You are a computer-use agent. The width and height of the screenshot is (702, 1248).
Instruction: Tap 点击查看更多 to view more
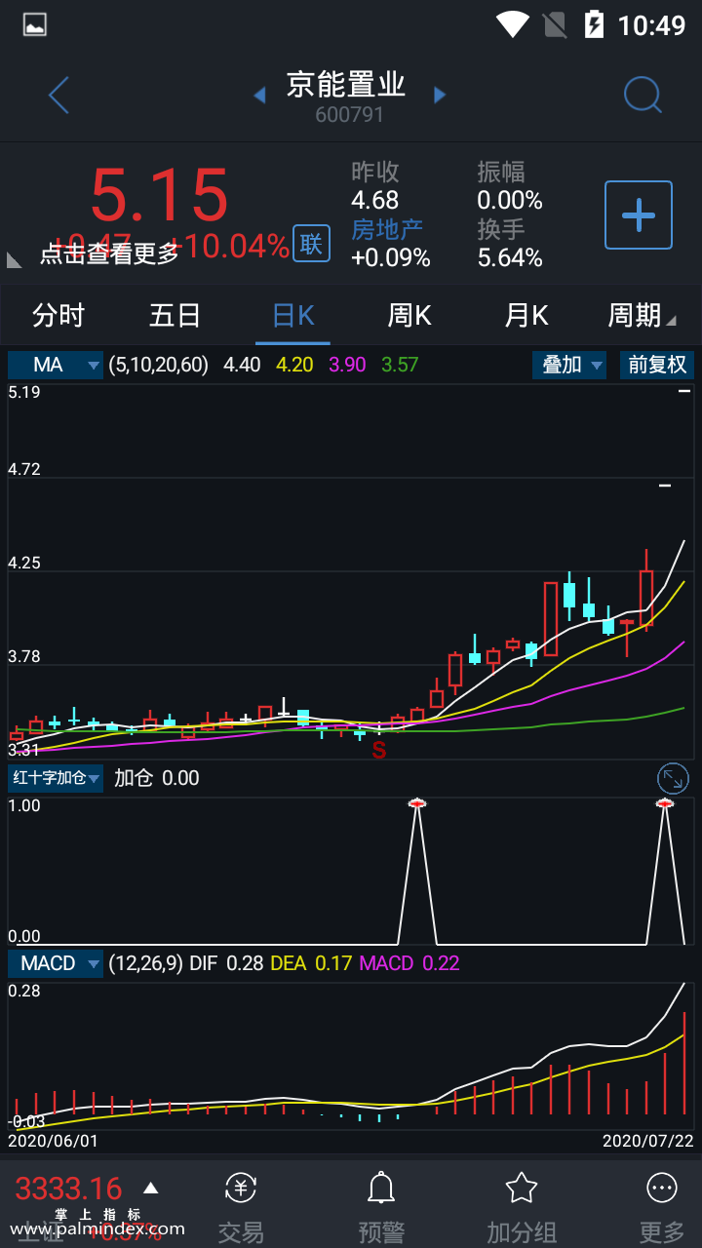tap(109, 253)
